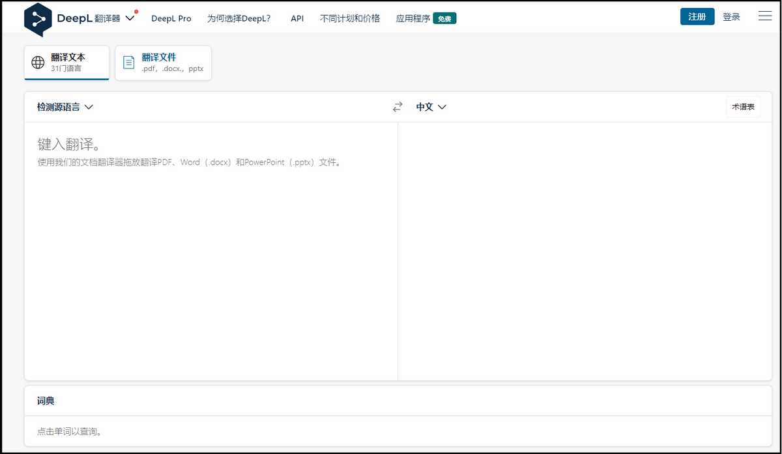The width and height of the screenshot is (782, 454).
Task: Open 为何选择DeepL? menu item
Action: (x=239, y=18)
